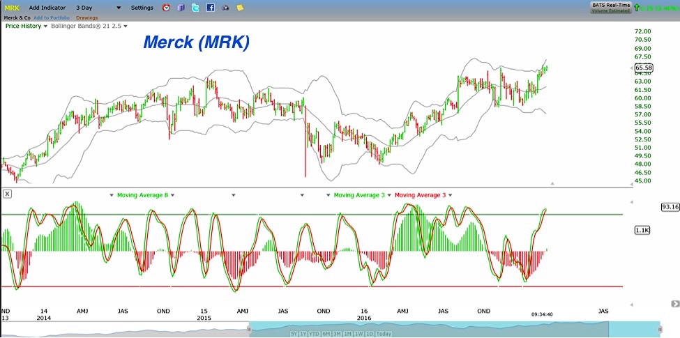Click the Merck (MRK) chart title
The width and height of the screenshot is (680, 338).
click(196, 43)
